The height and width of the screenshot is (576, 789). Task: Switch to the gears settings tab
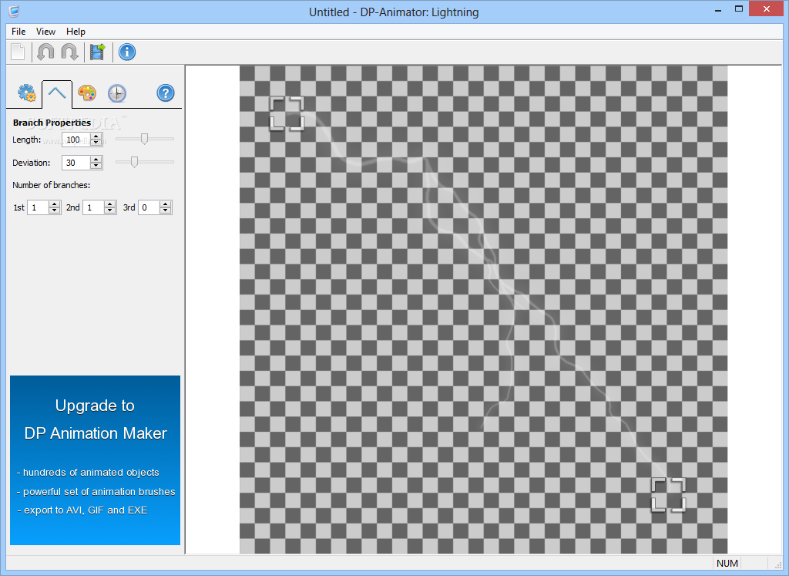tap(27, 93)
